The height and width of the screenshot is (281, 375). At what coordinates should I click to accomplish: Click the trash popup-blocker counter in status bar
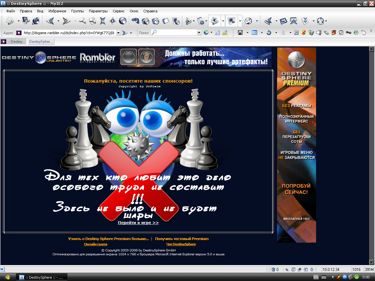coord(275,269)
